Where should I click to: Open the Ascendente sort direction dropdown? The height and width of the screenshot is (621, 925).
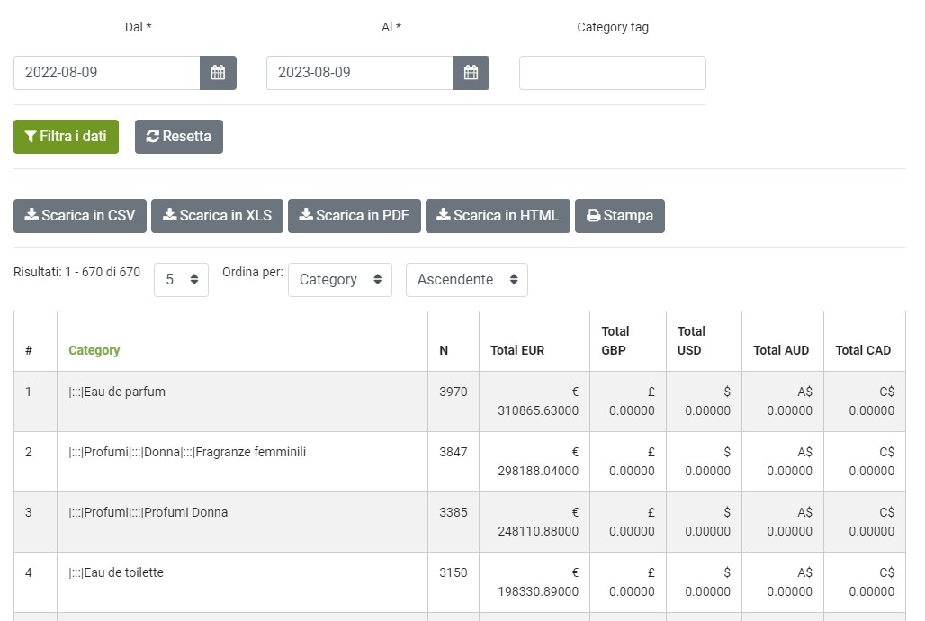(x=466, y=280)
